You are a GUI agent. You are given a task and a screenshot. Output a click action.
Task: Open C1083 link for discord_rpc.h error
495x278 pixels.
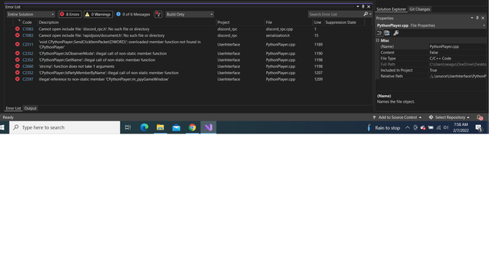tap(28, 29)
